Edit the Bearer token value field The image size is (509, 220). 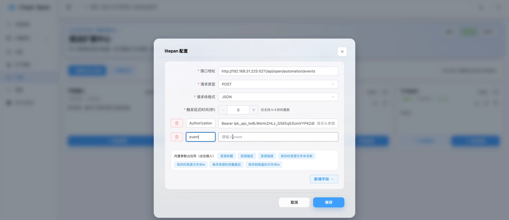pyautogui.click(x=278, y=123)
